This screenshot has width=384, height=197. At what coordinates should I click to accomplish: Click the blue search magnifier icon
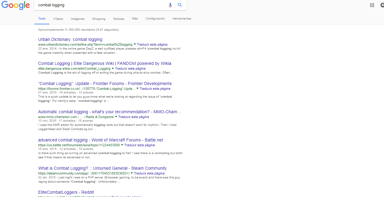click(x=180, y=5)
